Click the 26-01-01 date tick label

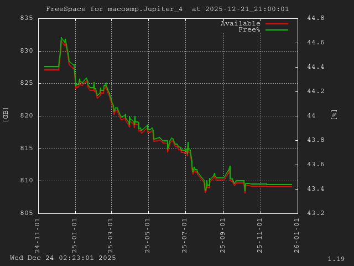[297, 234]
